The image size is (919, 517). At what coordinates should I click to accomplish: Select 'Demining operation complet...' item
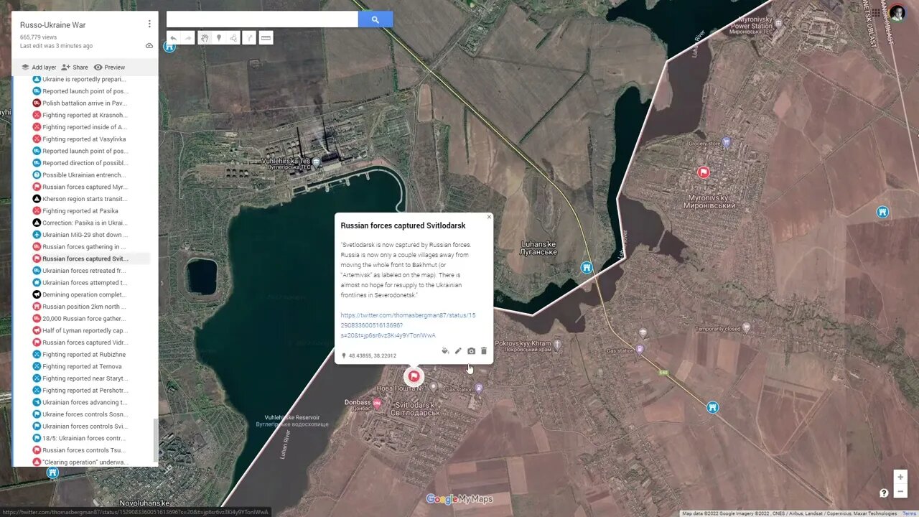(x=85, y=294)
